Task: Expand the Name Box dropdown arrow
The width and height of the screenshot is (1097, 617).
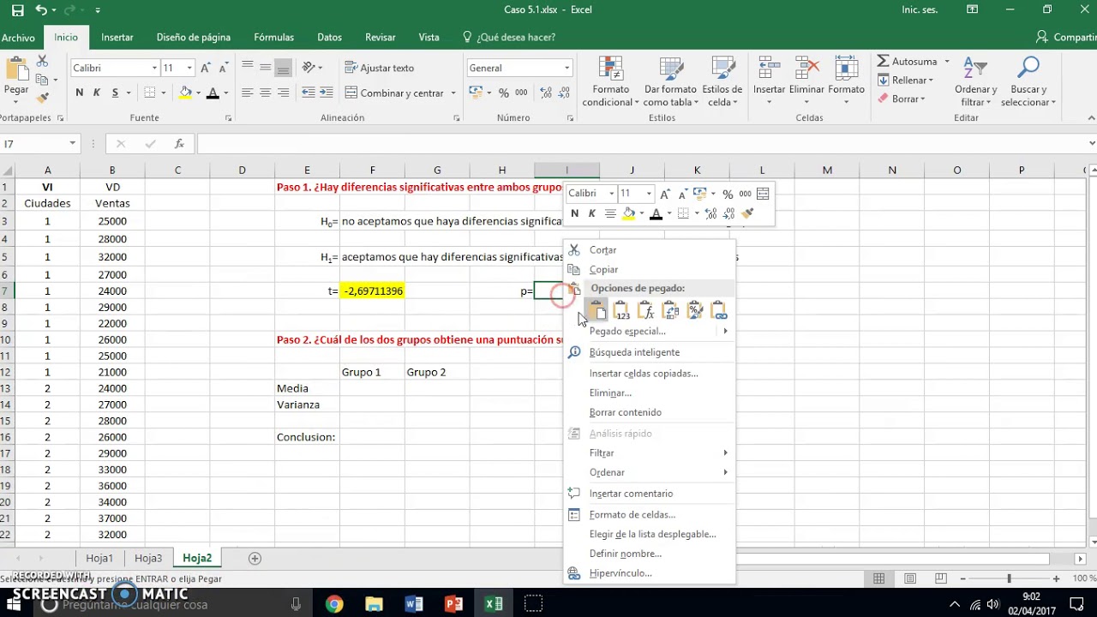Action: pyautogui.click(x=73, y=144)
